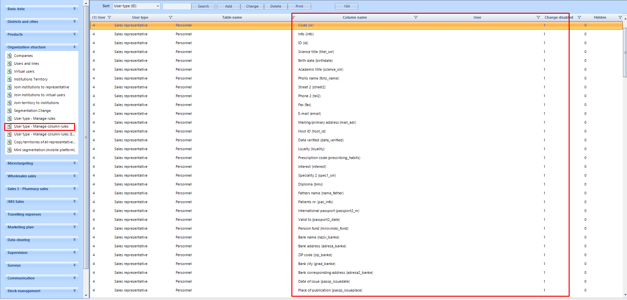Click the icon beside Companies

click(x=10, y=56)
